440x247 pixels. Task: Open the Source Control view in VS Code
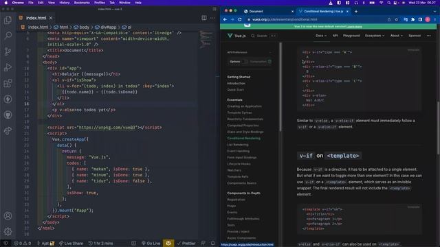(x=8, y=51)
